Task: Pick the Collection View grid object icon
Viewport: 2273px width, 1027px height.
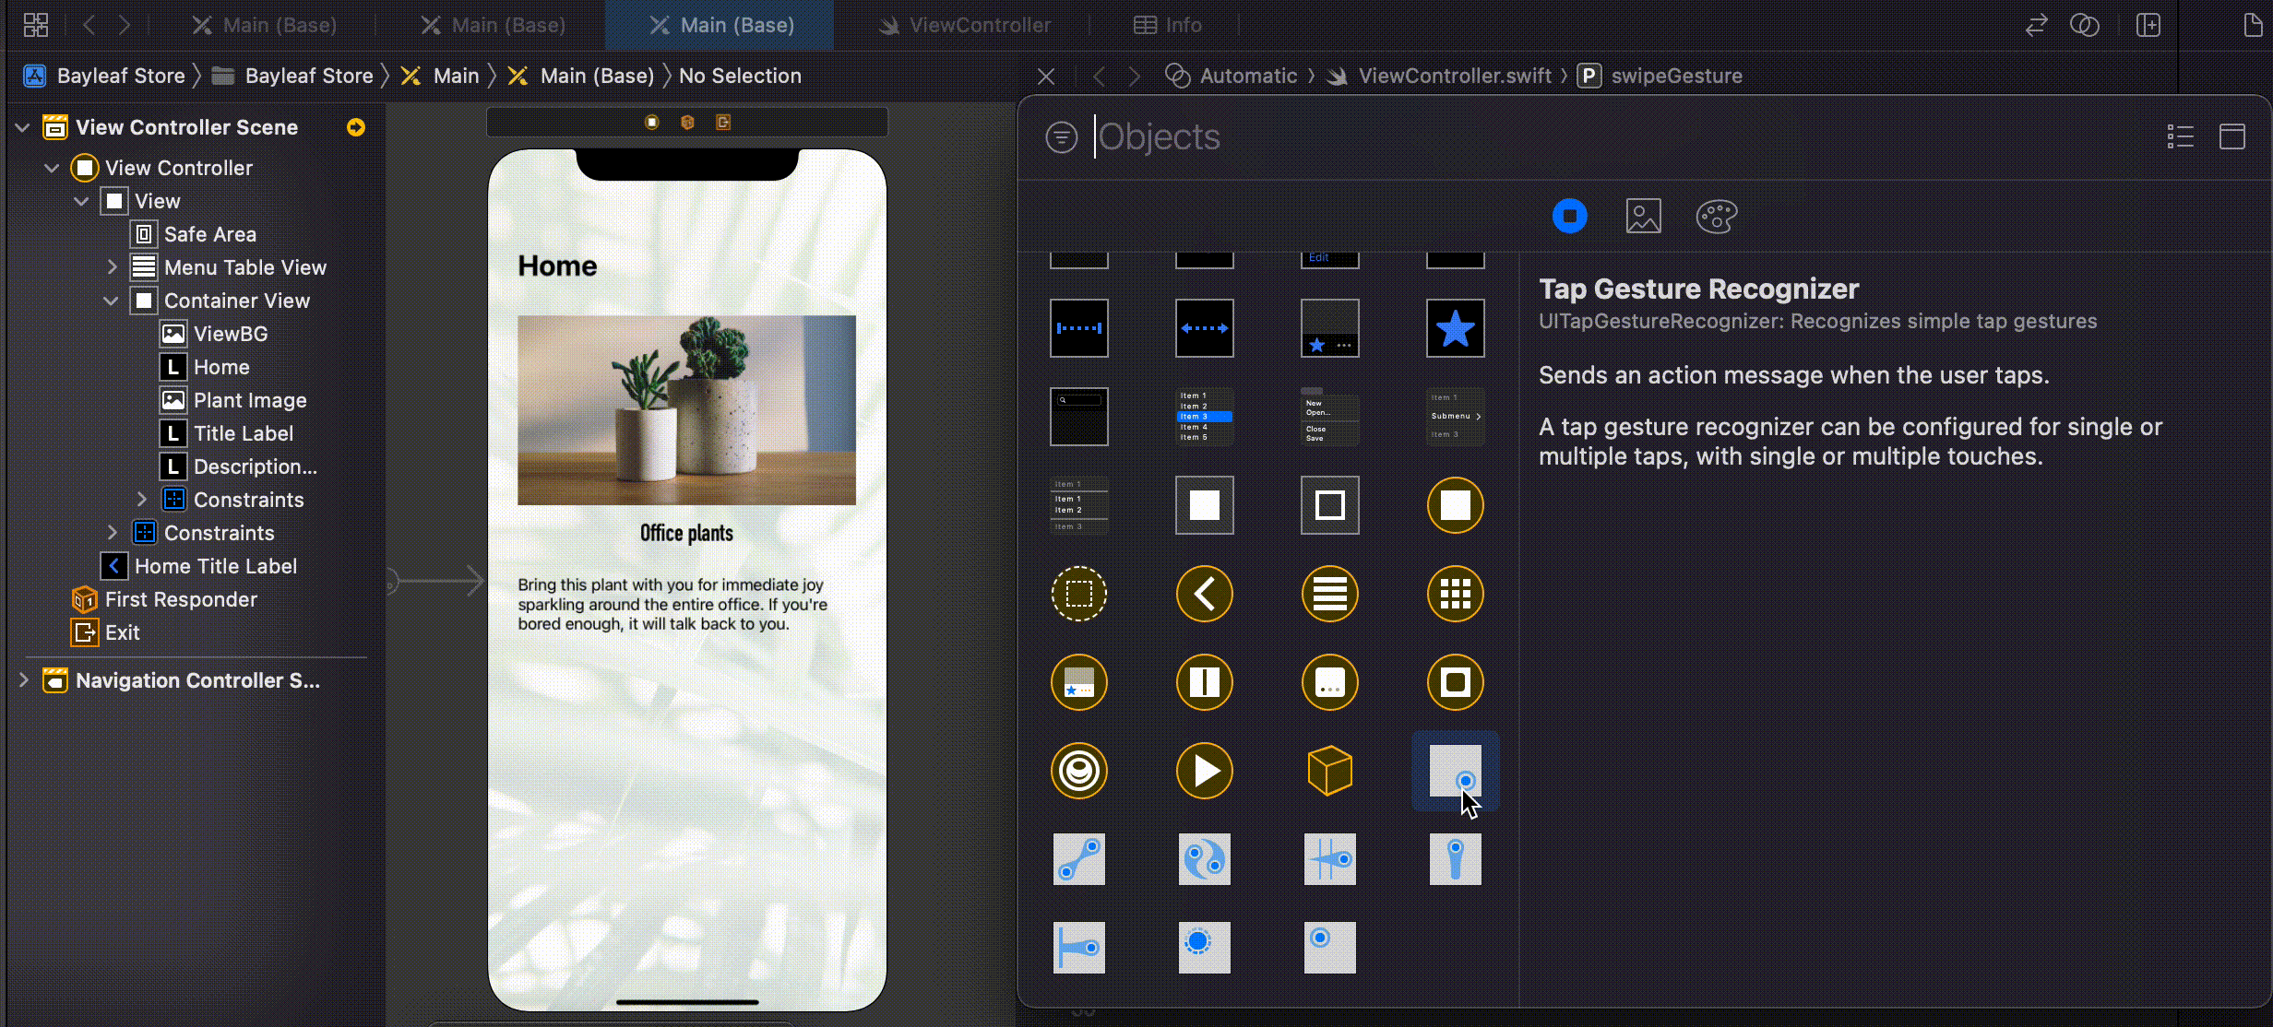Action: coord(1455,594)
